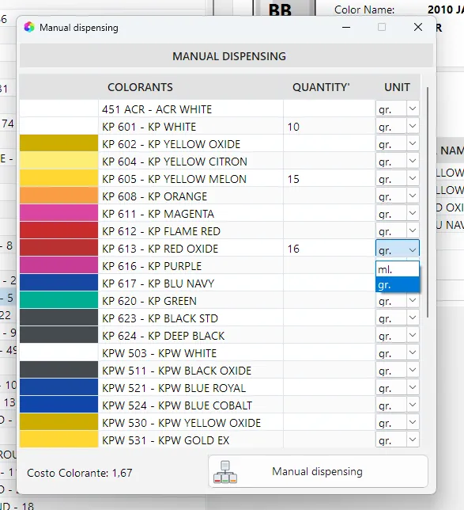
Task: Click the KPW BLUE ROYAL color swatch
Action: pos(58,387)
